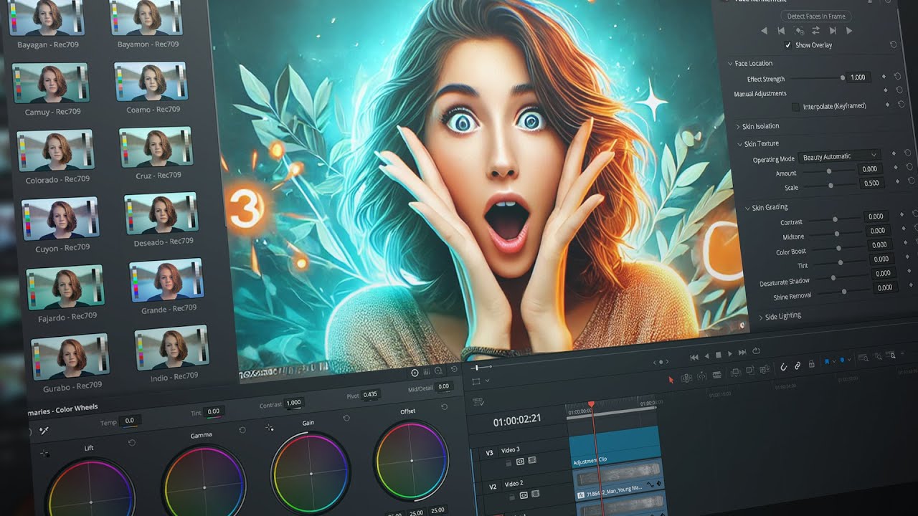Reset the Show Overlay row

point(894,44)
